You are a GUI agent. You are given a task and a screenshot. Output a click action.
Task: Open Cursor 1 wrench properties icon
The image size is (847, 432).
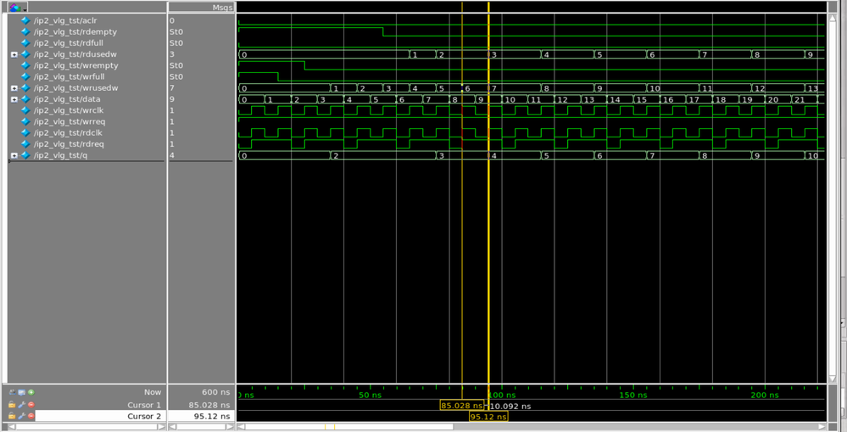pos(21,405)
